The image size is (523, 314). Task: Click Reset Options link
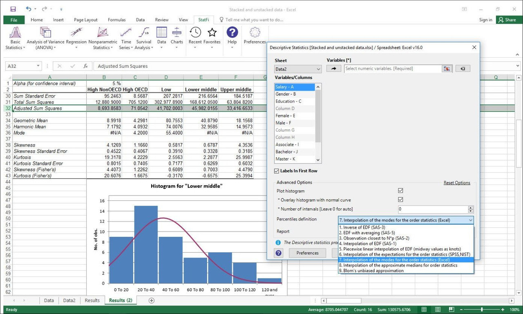coord(457,183)
